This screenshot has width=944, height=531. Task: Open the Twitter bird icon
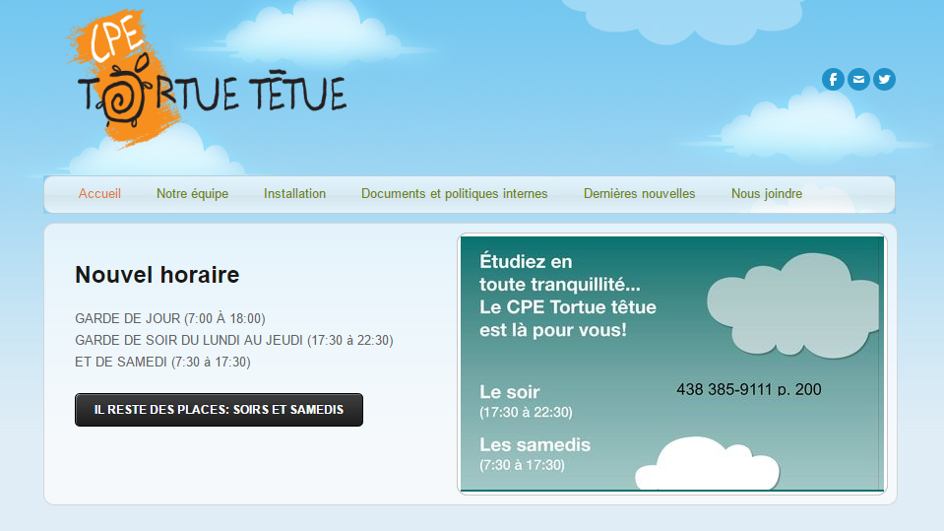pyautogui.click(x=884, y=79)
